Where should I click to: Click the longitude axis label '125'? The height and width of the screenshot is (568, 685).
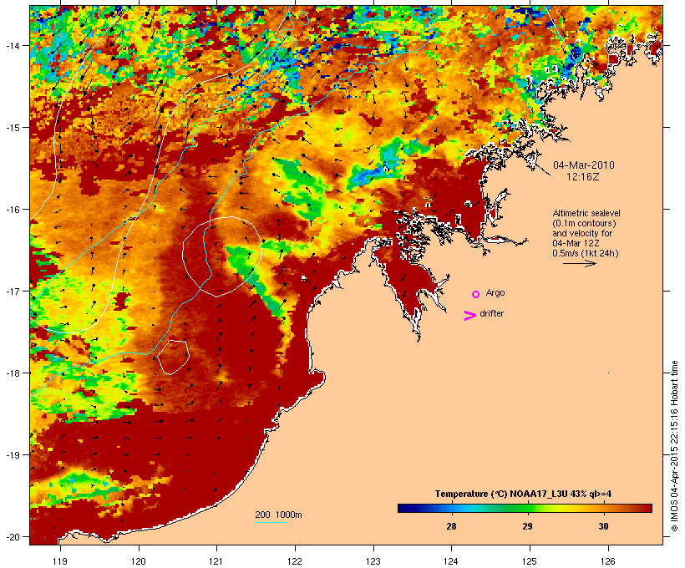tap(530, 561)
